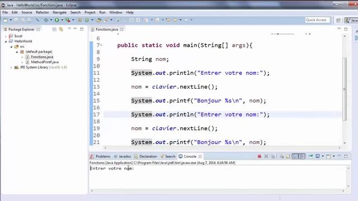Image resolution: width=358 pixels, height=201 pixels.
Task: Click the Quick Access search field
Action: point(317,20)
